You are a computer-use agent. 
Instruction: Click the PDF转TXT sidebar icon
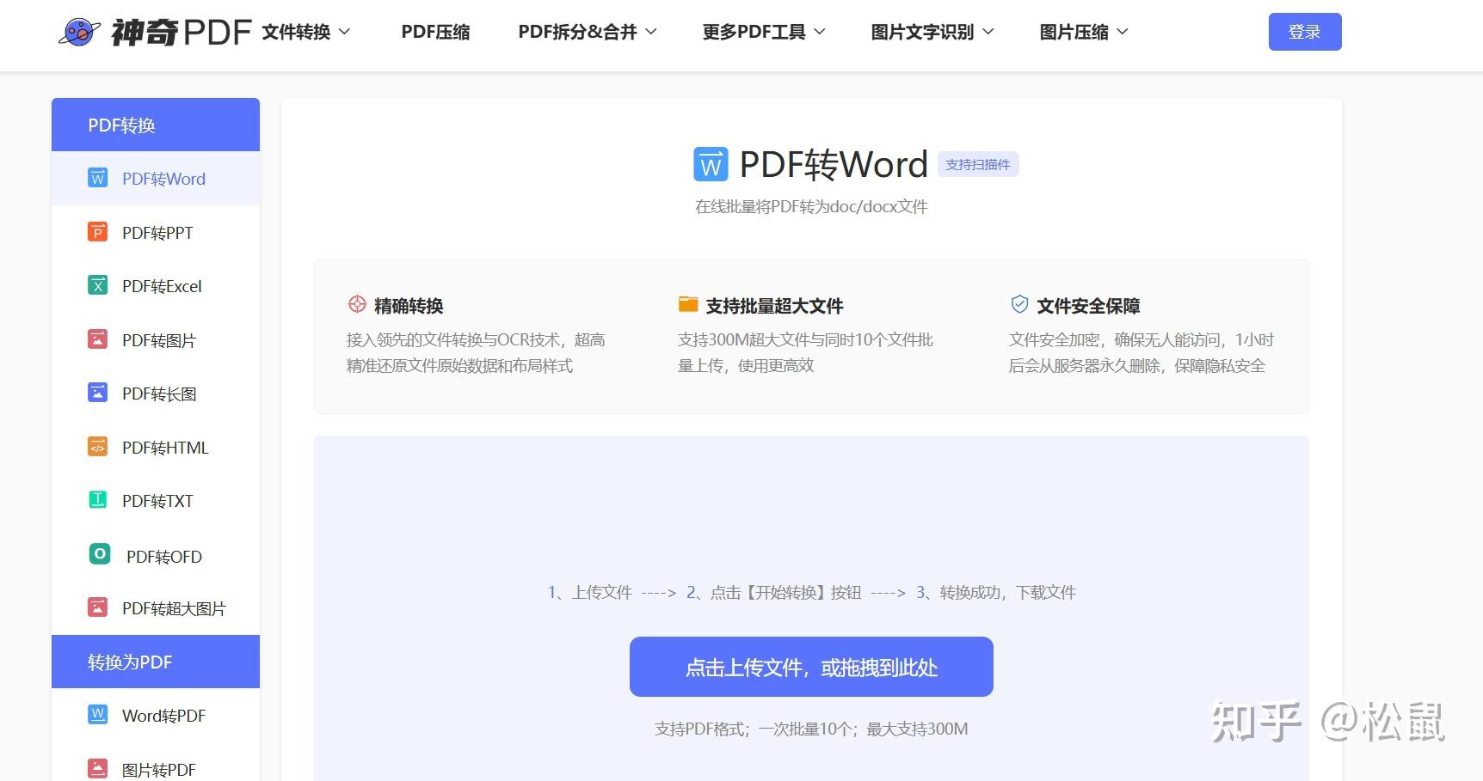[98, 500]
